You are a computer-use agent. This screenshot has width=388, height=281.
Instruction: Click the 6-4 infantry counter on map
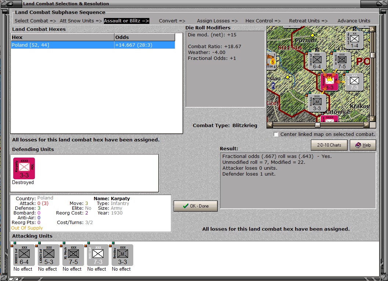point(317,61)
